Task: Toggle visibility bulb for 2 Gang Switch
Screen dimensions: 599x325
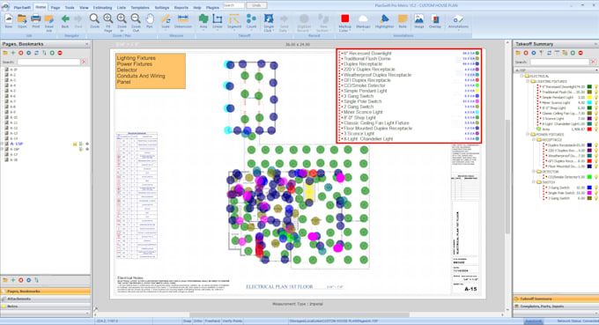Action: pyautogui.click(x=596, y=198)
